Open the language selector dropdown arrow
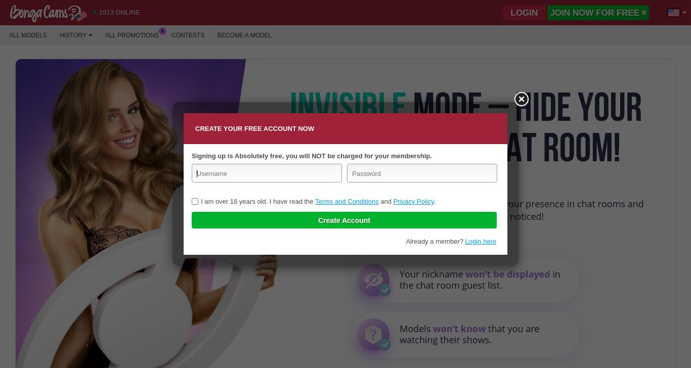The image size is (691, 368). (684, 13)
